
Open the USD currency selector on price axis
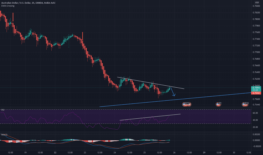pyautogui.click(x=257, y=3)
